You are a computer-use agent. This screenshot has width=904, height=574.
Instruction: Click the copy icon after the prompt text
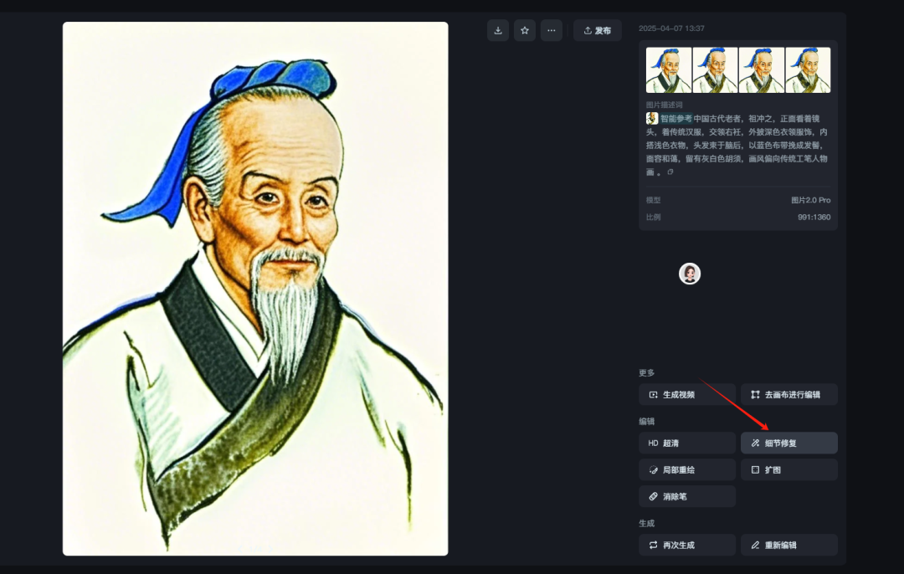[670, 172]
